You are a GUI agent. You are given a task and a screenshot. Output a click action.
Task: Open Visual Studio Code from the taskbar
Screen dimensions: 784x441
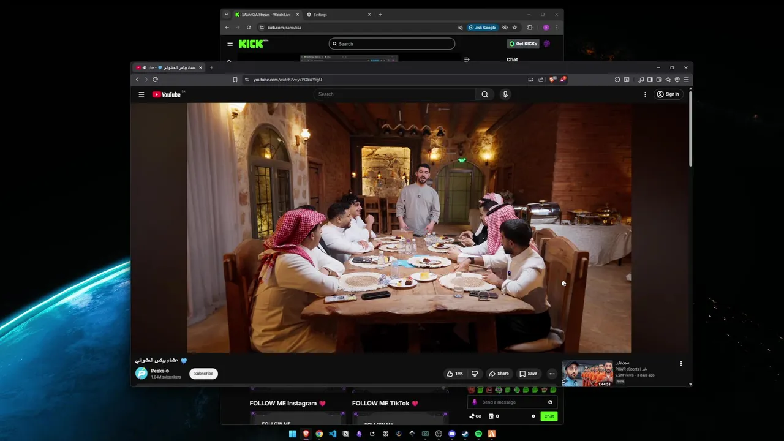[332, 434]
